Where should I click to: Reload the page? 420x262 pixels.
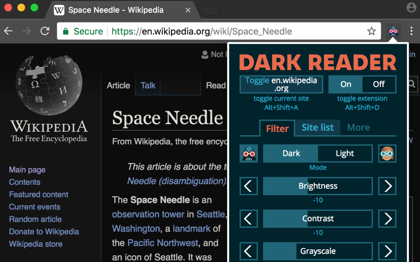click(45, 31)
